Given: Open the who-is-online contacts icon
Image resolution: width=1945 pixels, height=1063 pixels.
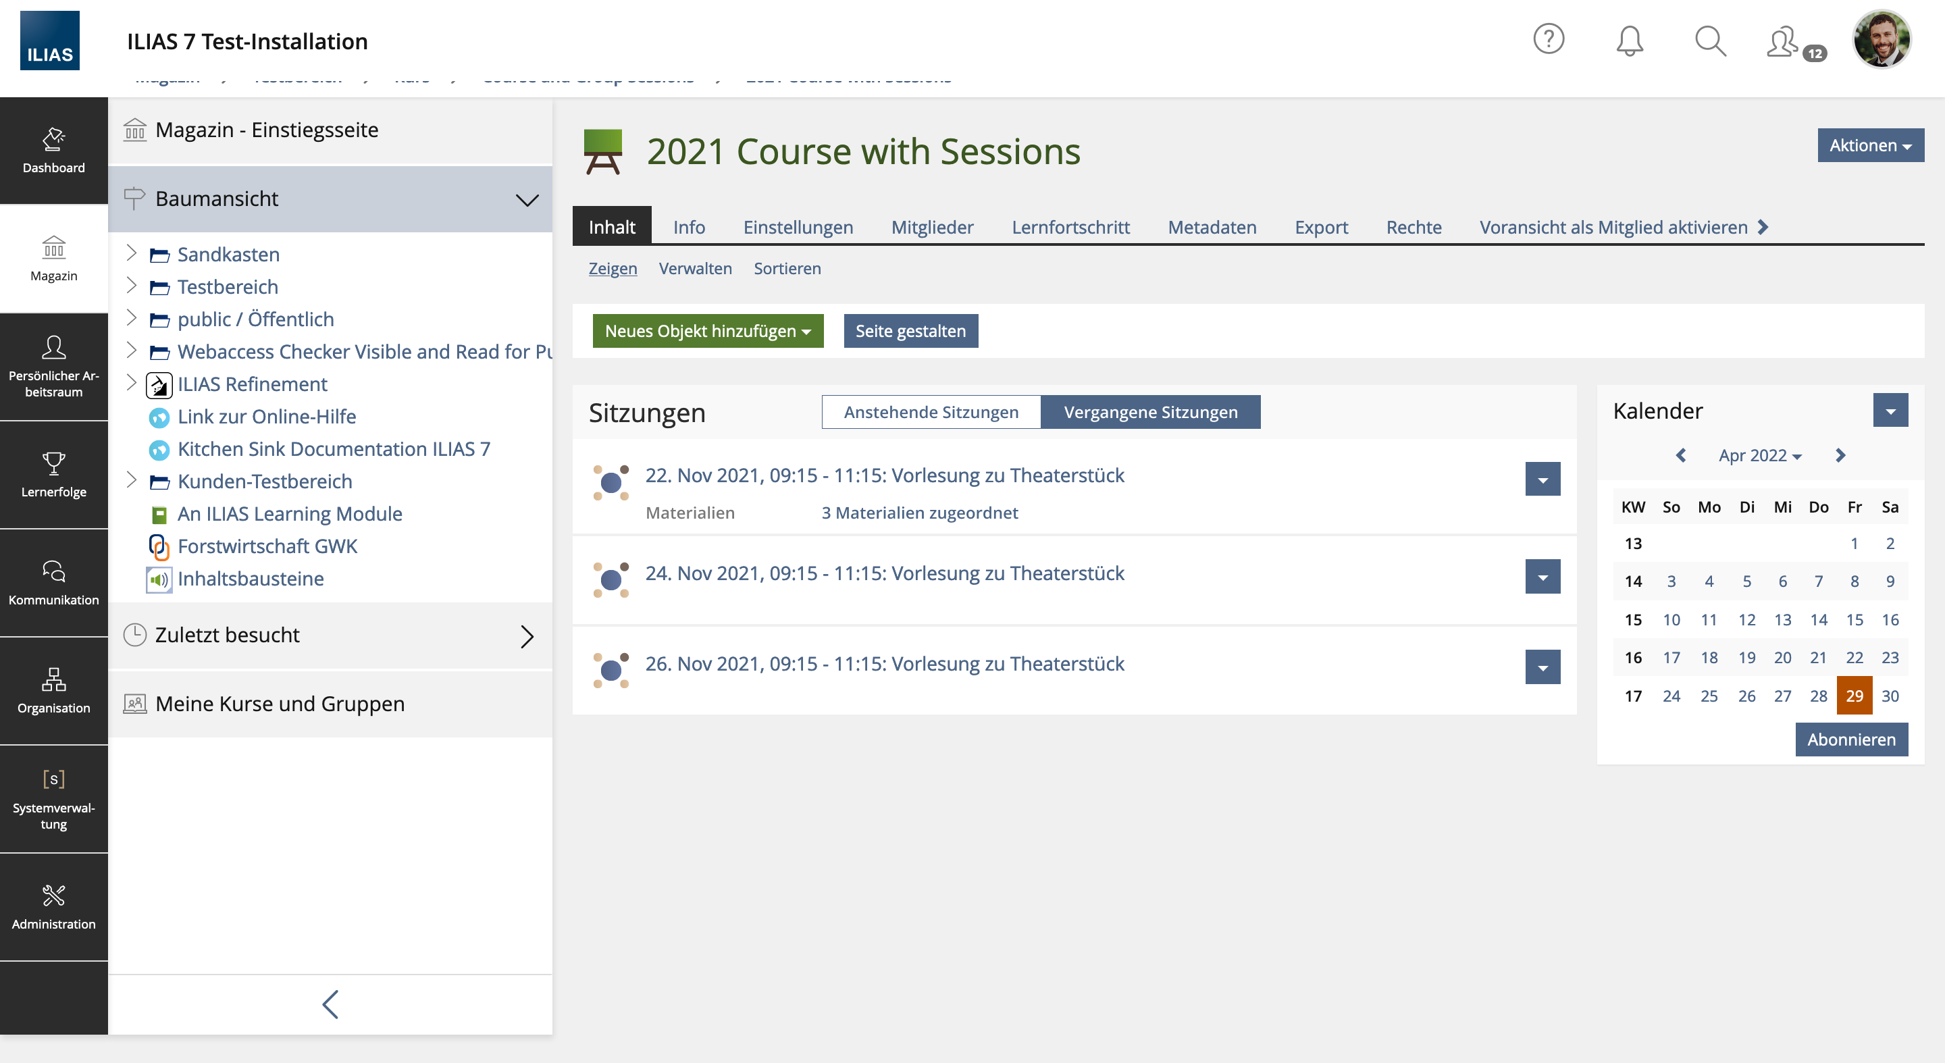Looking at the screenshot, I should (1784, 43).
